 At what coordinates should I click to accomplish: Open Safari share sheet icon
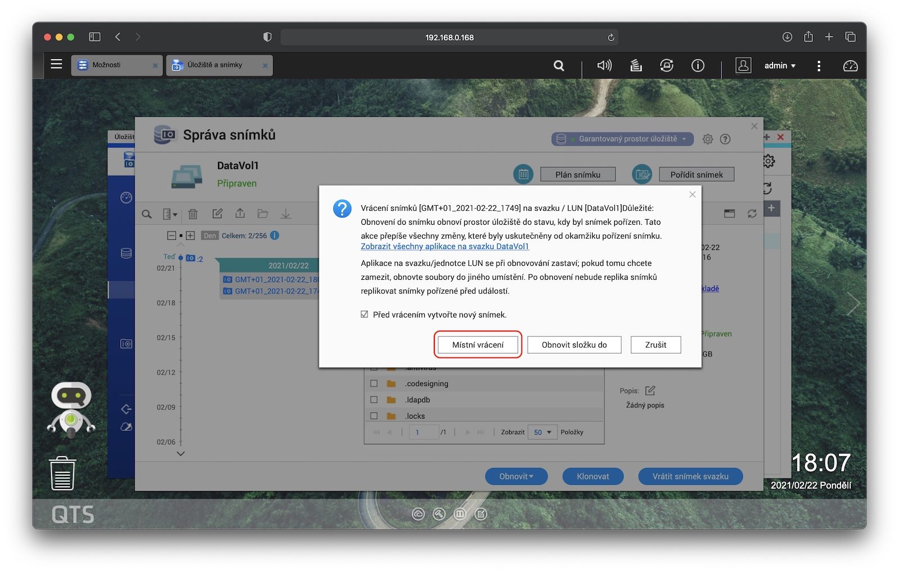pos(809,37)
